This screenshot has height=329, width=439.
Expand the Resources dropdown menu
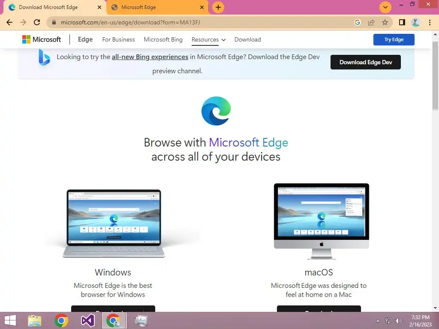point(209,39)
